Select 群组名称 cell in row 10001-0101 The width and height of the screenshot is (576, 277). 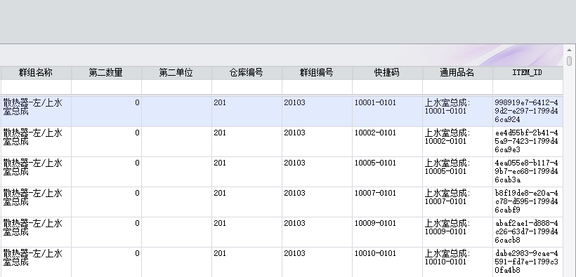(36, 112)
